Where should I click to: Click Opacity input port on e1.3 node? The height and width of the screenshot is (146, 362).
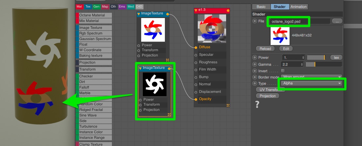(x=196, y=99)
